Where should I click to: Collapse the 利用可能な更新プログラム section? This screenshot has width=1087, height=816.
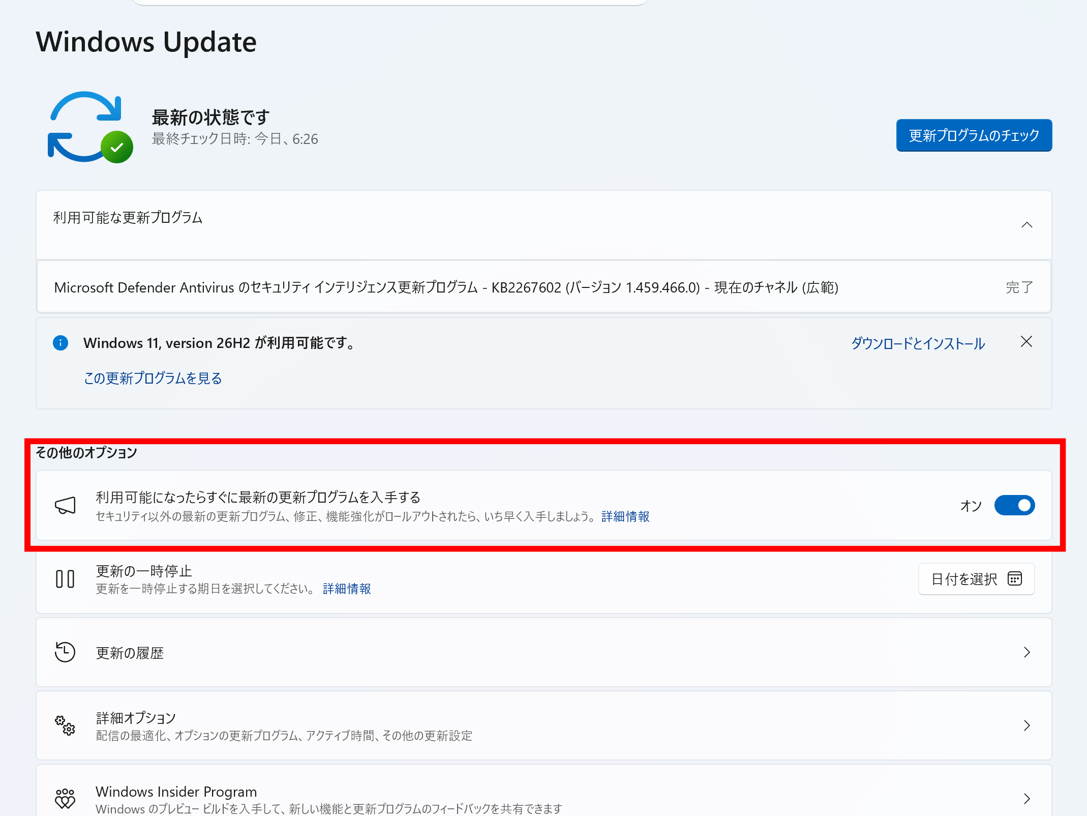(x=1027, y=225)
